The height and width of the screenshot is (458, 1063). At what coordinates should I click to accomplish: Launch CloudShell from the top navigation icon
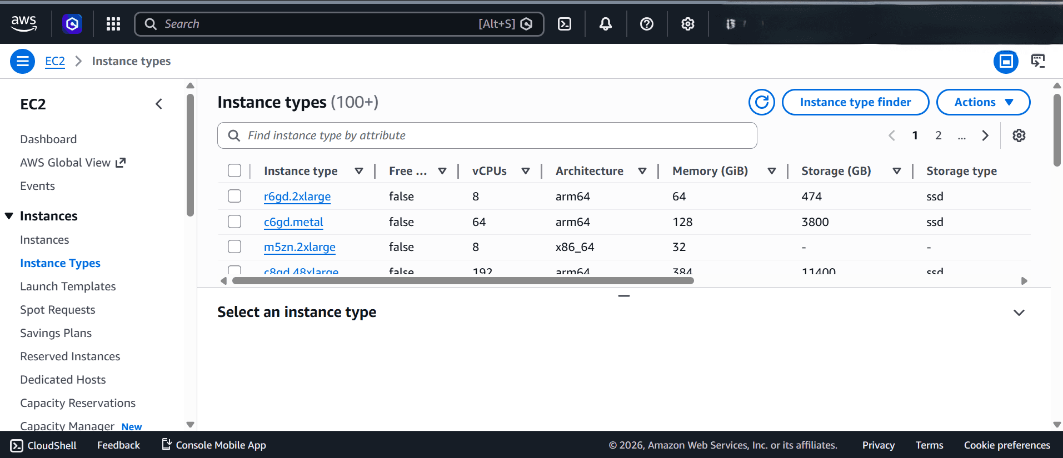(x=565, y=24)
